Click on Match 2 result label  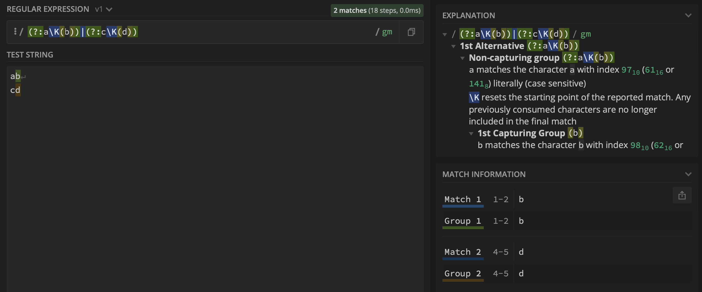[x=462, y=251]
